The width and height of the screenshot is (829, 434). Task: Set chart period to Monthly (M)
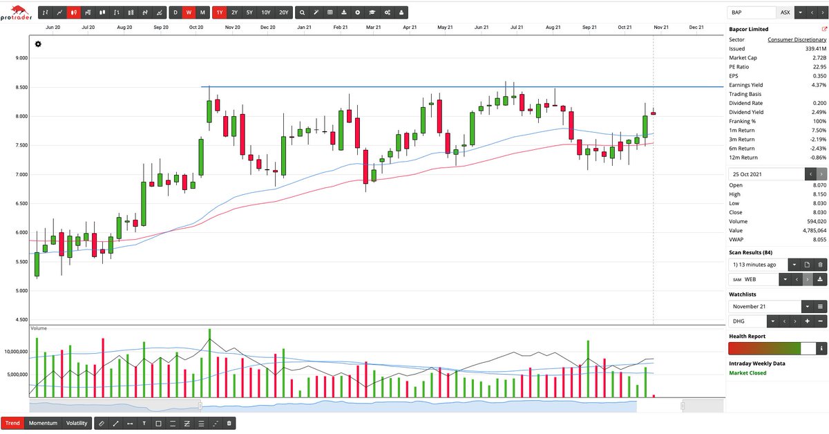(x=202, y=12)
